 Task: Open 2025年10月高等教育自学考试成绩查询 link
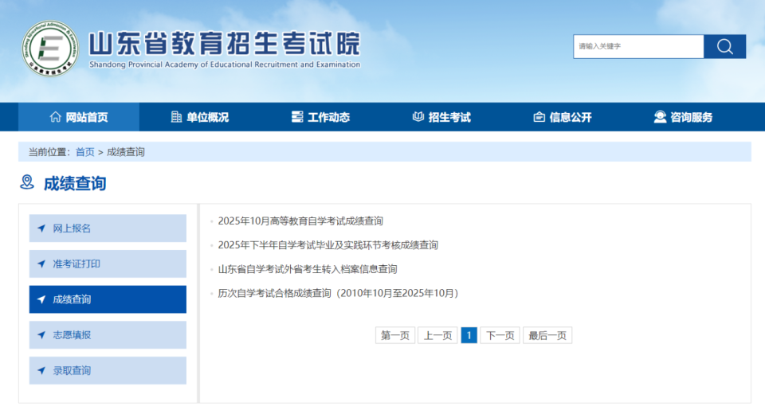300,221
